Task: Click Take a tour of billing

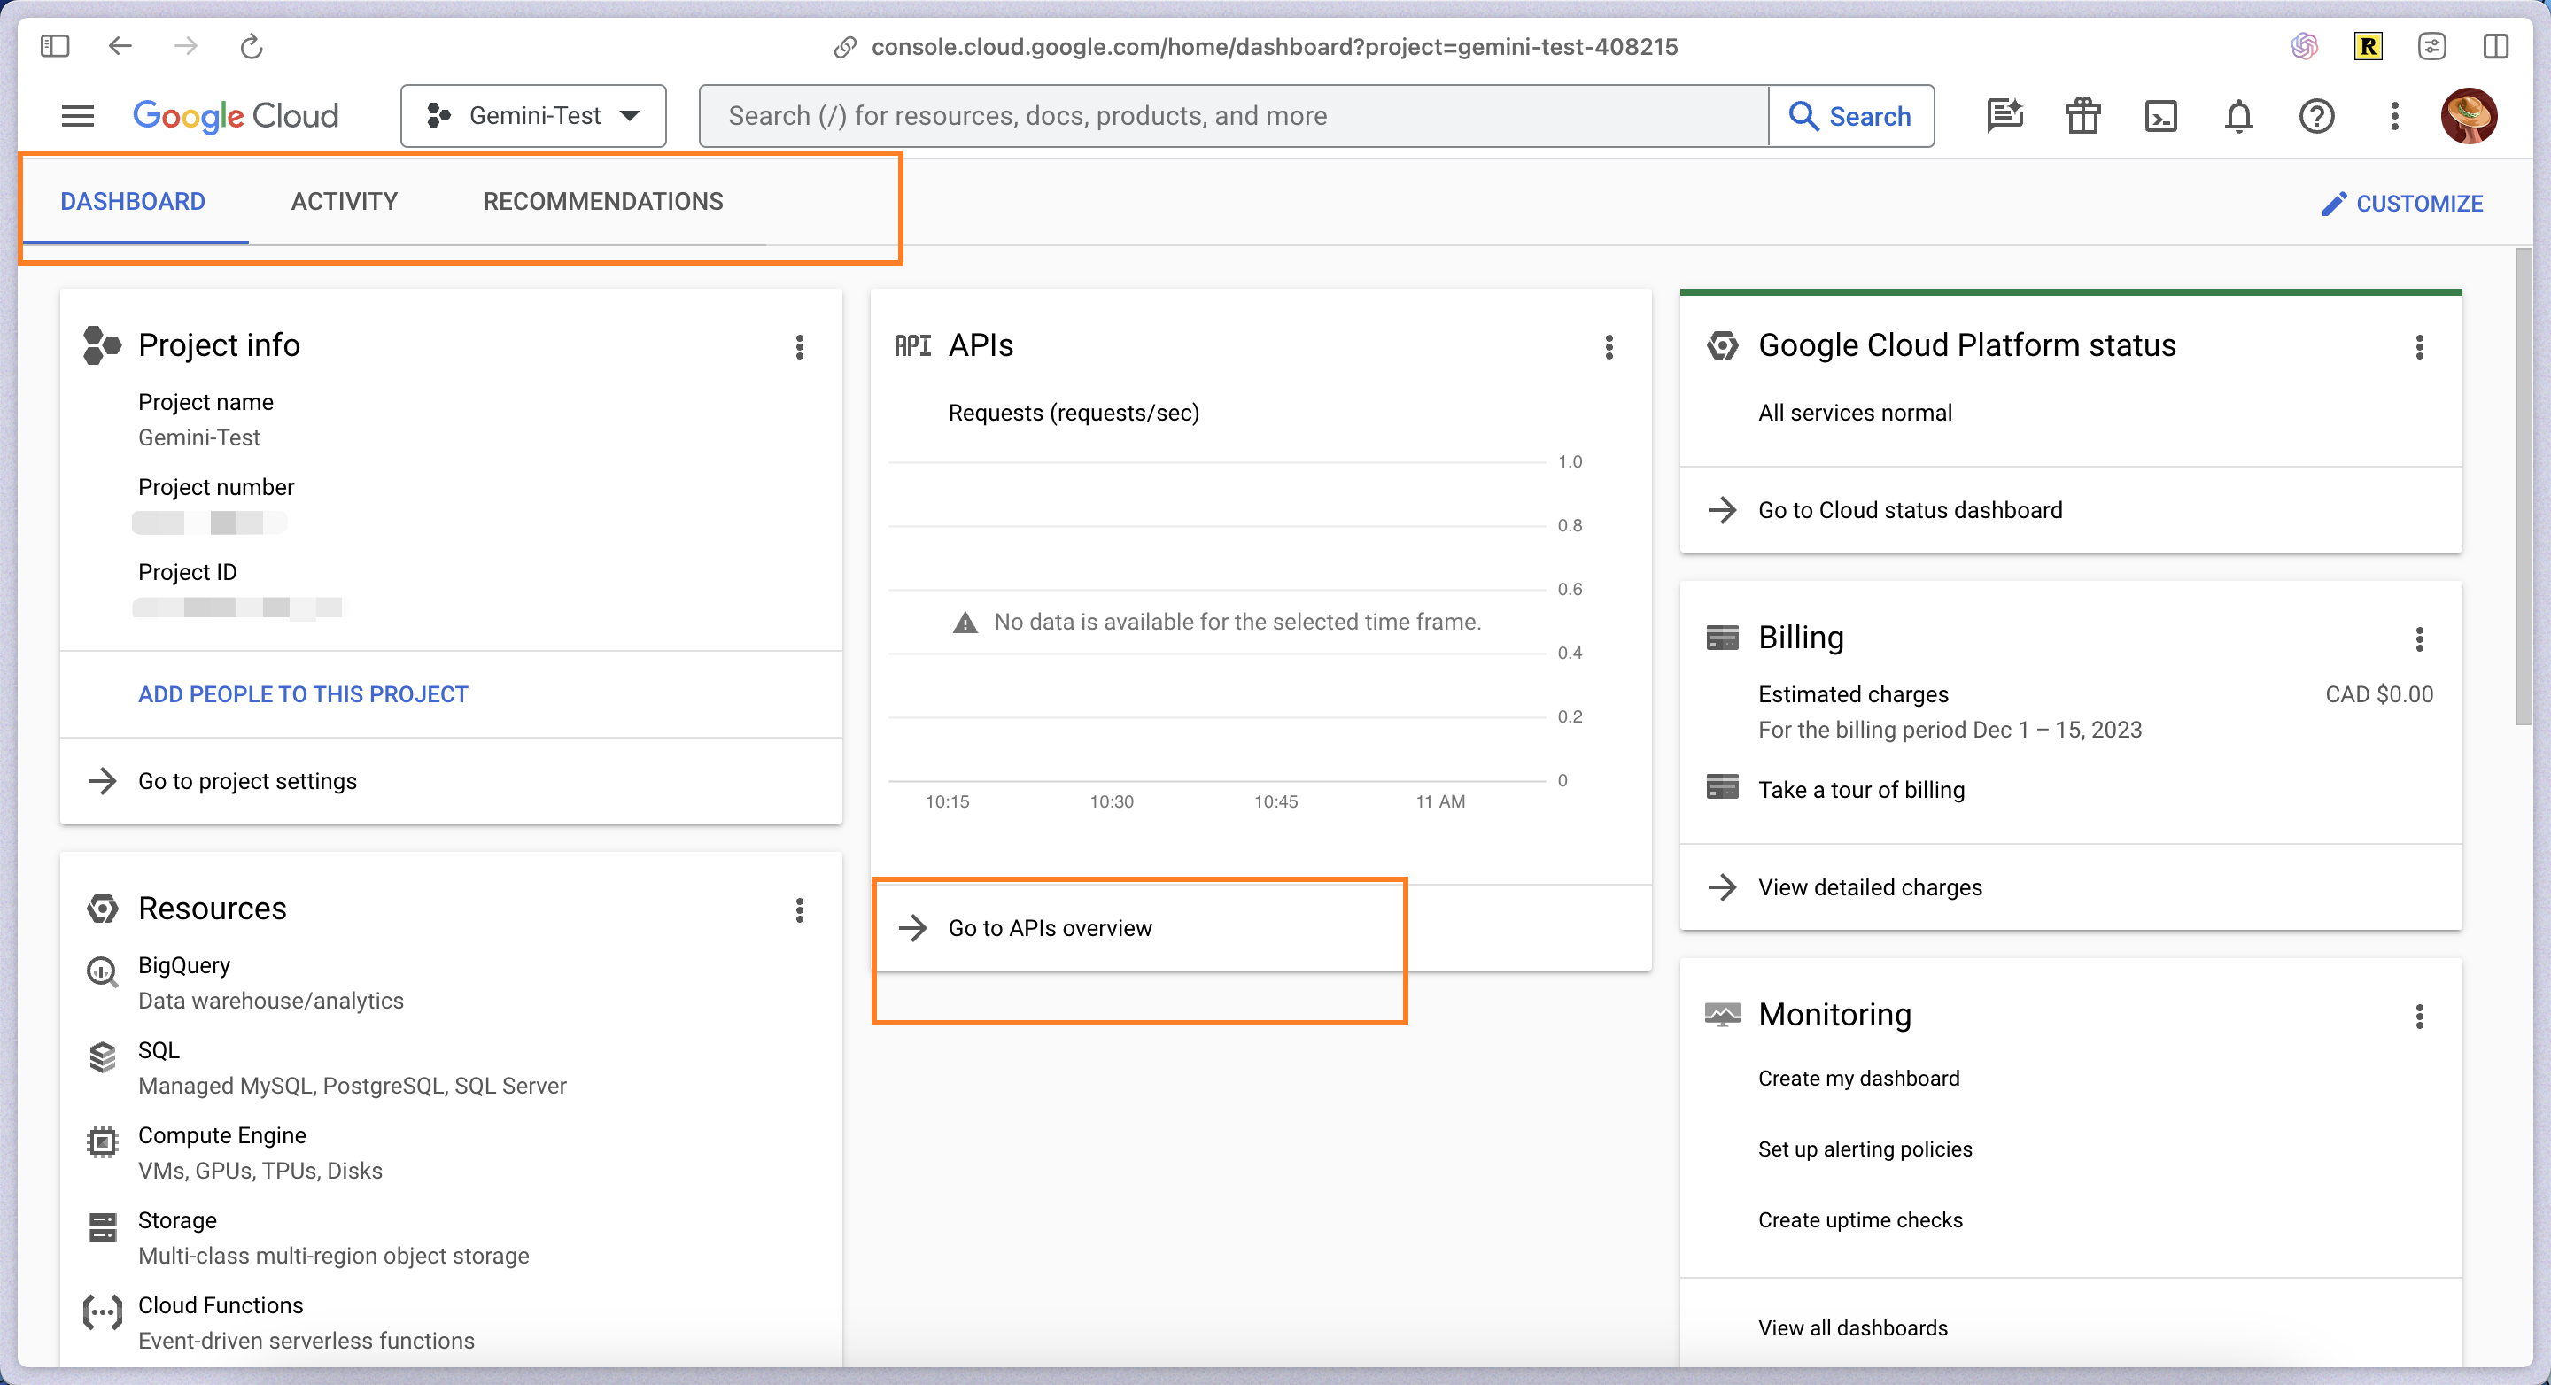Action: pos(1861,789)
